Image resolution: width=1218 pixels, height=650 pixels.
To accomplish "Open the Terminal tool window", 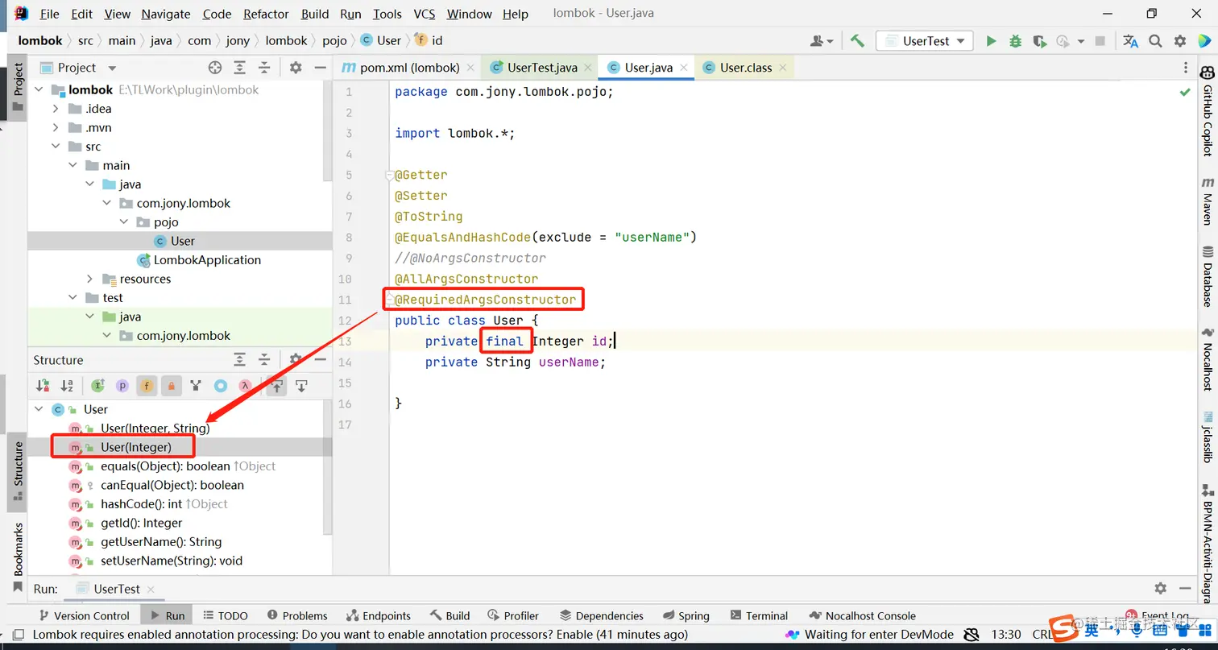I will (759, 615).
